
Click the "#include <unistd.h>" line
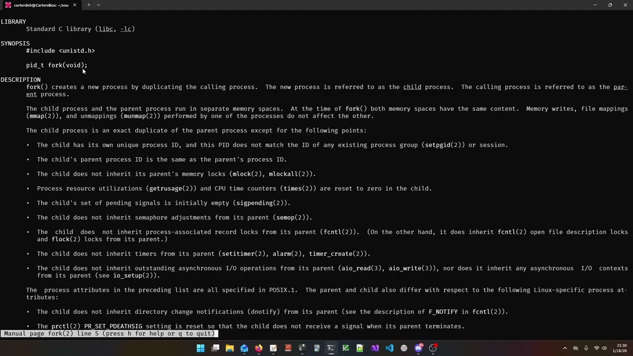point(60,51)
